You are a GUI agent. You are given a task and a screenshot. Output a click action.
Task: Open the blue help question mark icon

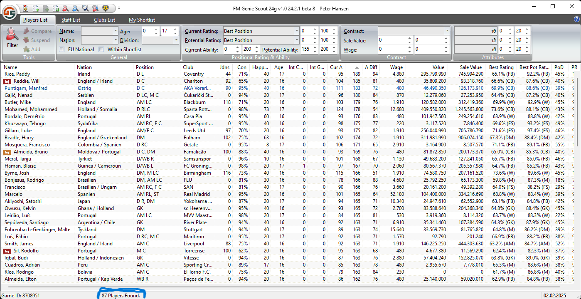pos(576,19)
